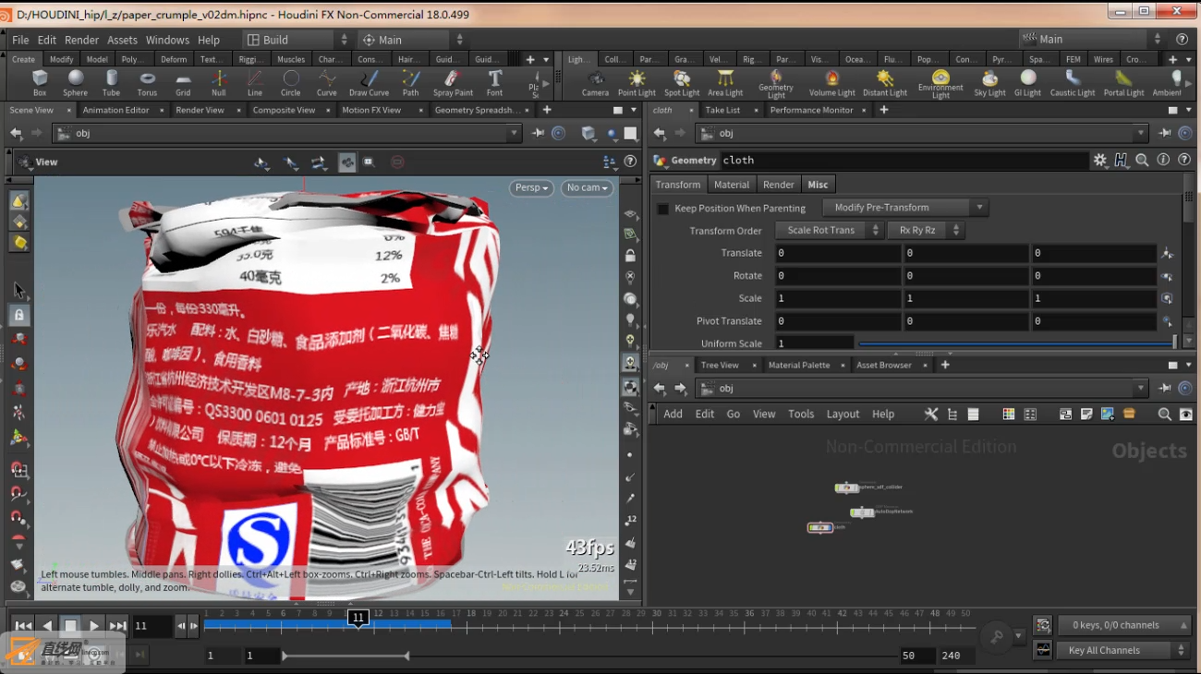The height and width of the screenshot is (674, 1201).
Task: Jump to the last frame
Action: 117,625
